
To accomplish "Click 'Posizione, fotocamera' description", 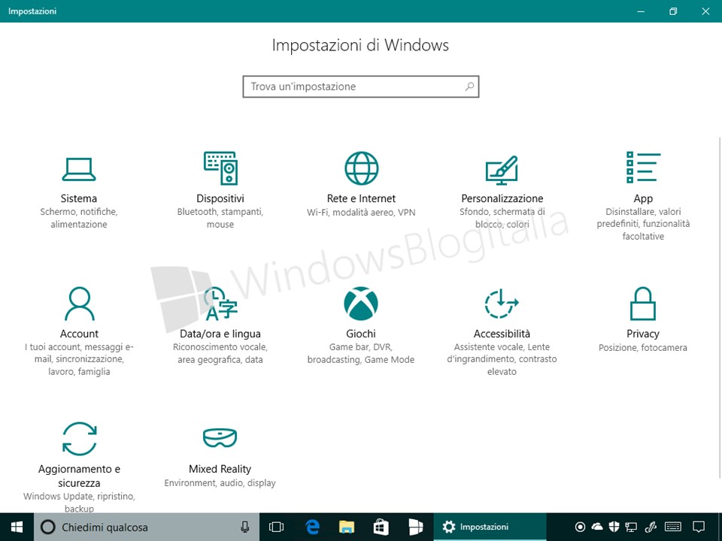I will point(643,348).
